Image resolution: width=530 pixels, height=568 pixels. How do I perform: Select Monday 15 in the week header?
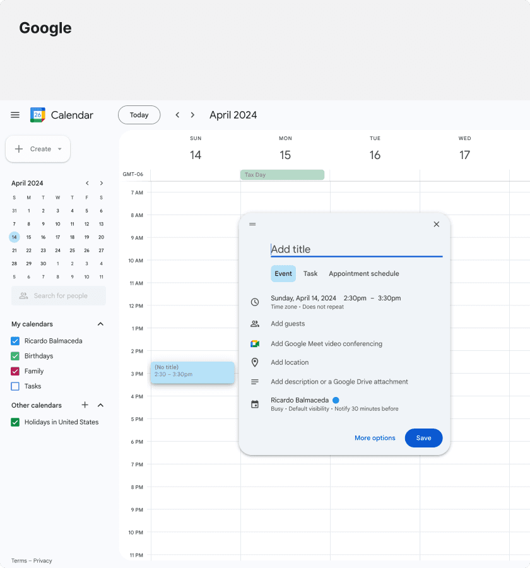click(285, 155)
